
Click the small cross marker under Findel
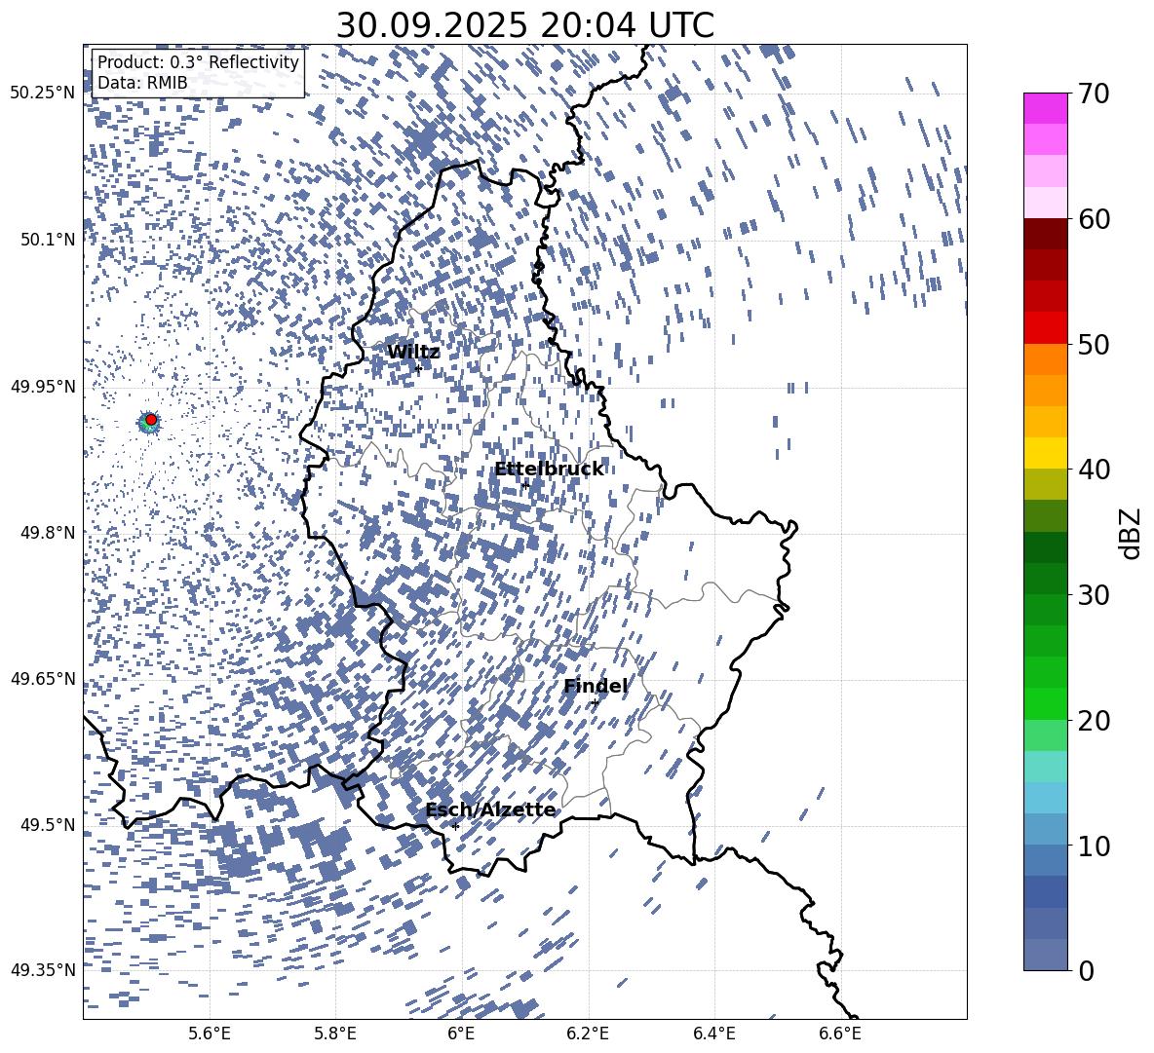click(x=595, y=703)
